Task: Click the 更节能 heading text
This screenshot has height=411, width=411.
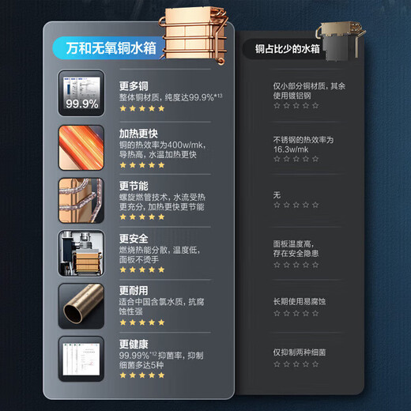Action: 134,186
